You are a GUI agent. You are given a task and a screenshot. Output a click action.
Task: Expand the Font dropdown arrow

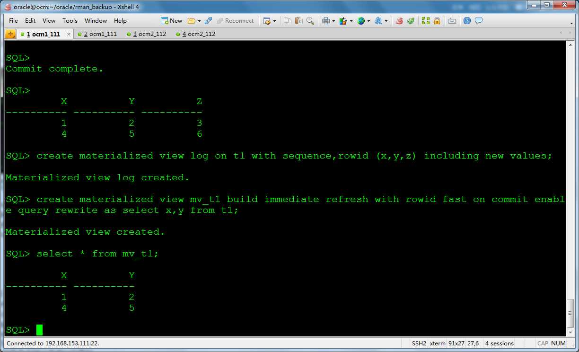[x=386, y=21]
